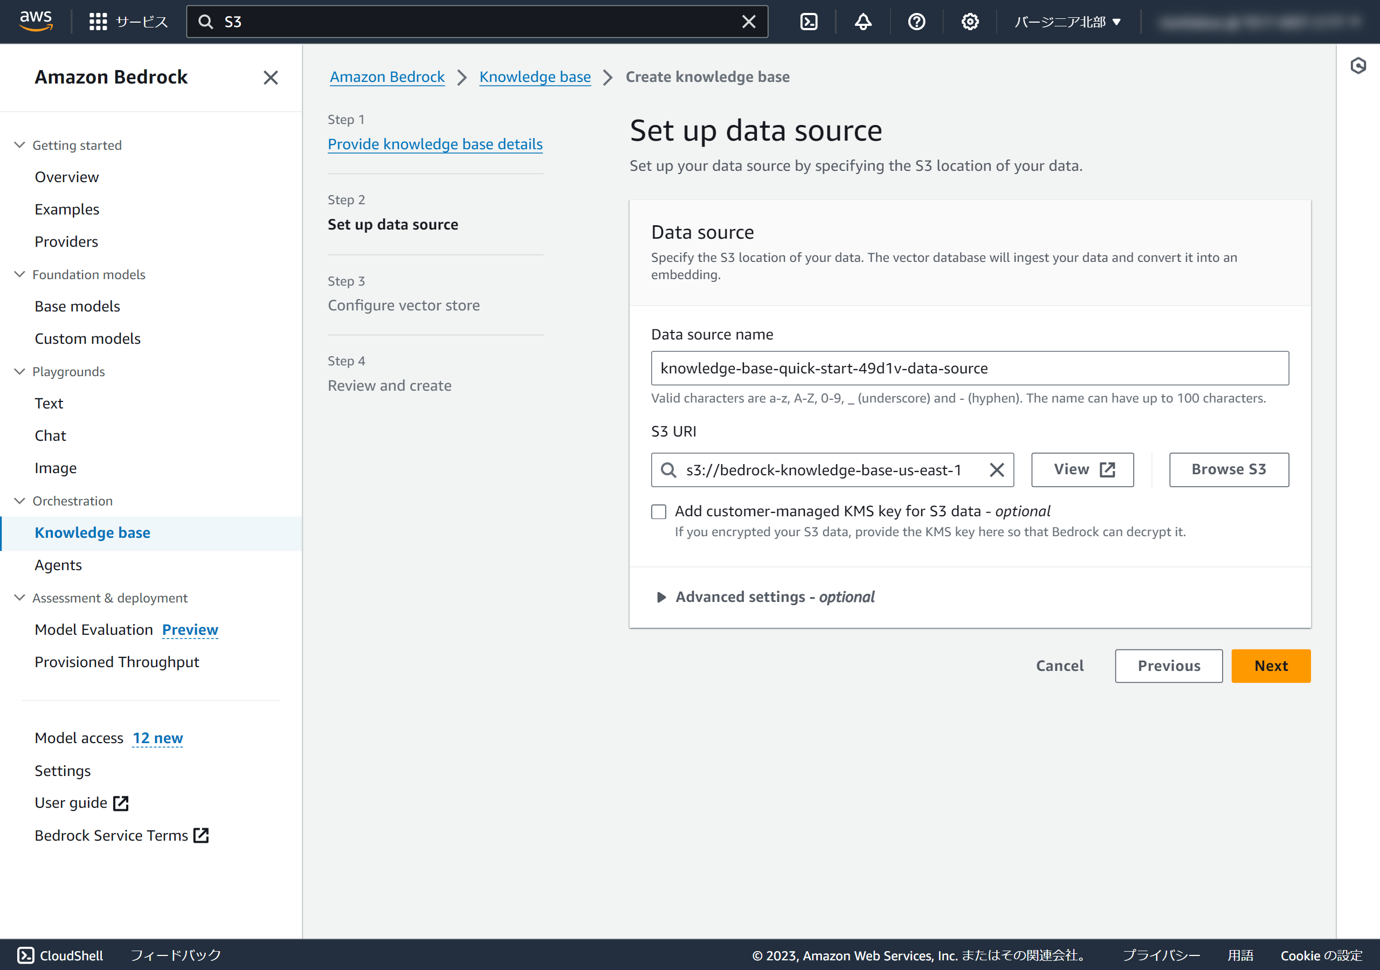Go to Provide knowledge base details step
1380x970 pixels.
coord(434,144)
